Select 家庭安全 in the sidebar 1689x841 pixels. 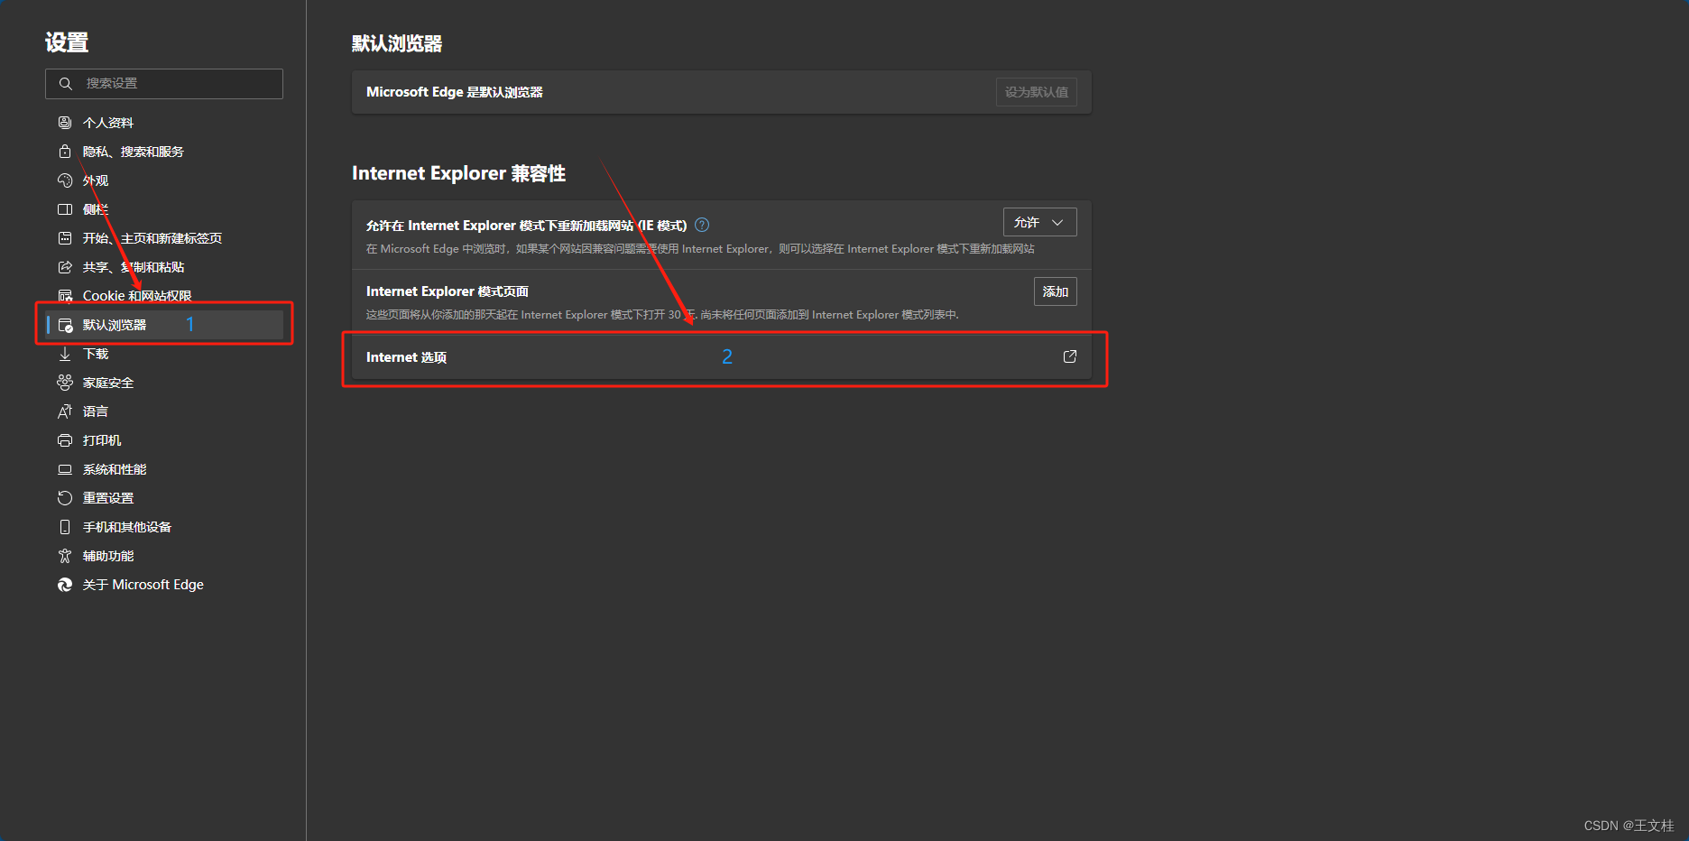point(164,383)
